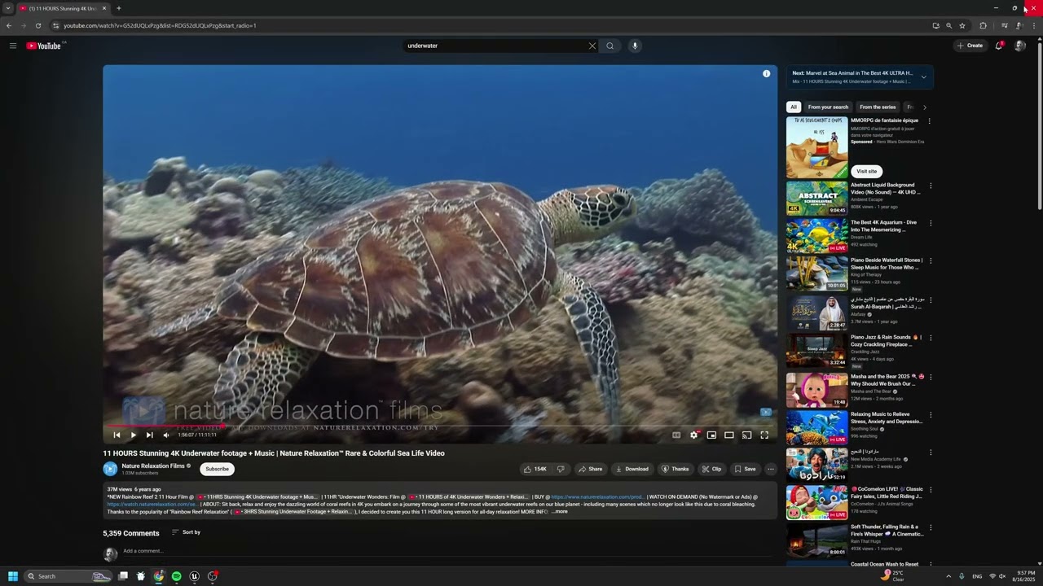Click the naturerelaxation.com link in description
Image resolution: width=1043 pixels, height=586 pixels.
tap(597, 496)
